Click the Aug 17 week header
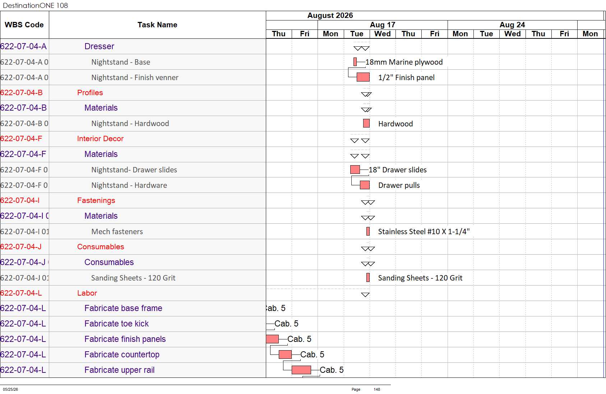 coord(383,25)
